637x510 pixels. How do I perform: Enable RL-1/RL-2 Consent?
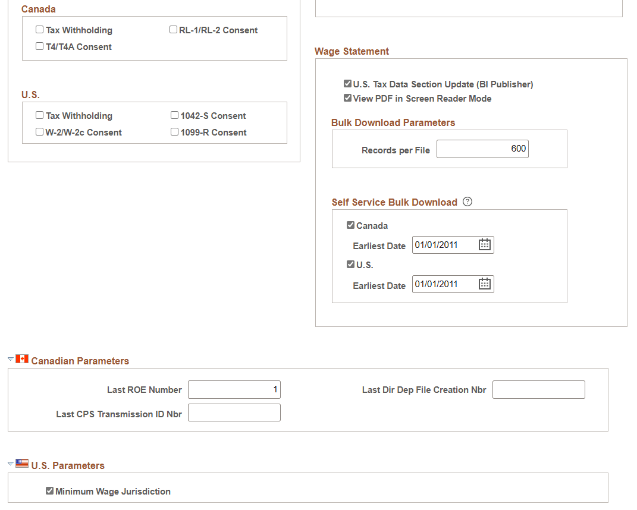[x=173, y=29]
